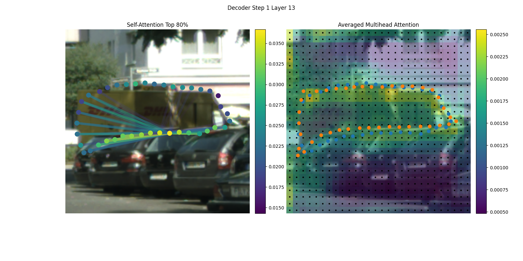Click the 0.0300 tick label on left colorbar
Screen dimensions: 523x261
[x=276, y=84]
